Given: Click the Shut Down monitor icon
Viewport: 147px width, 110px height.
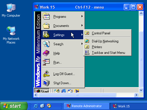Looking at the screenshot, I should click(x=46, y=83).
